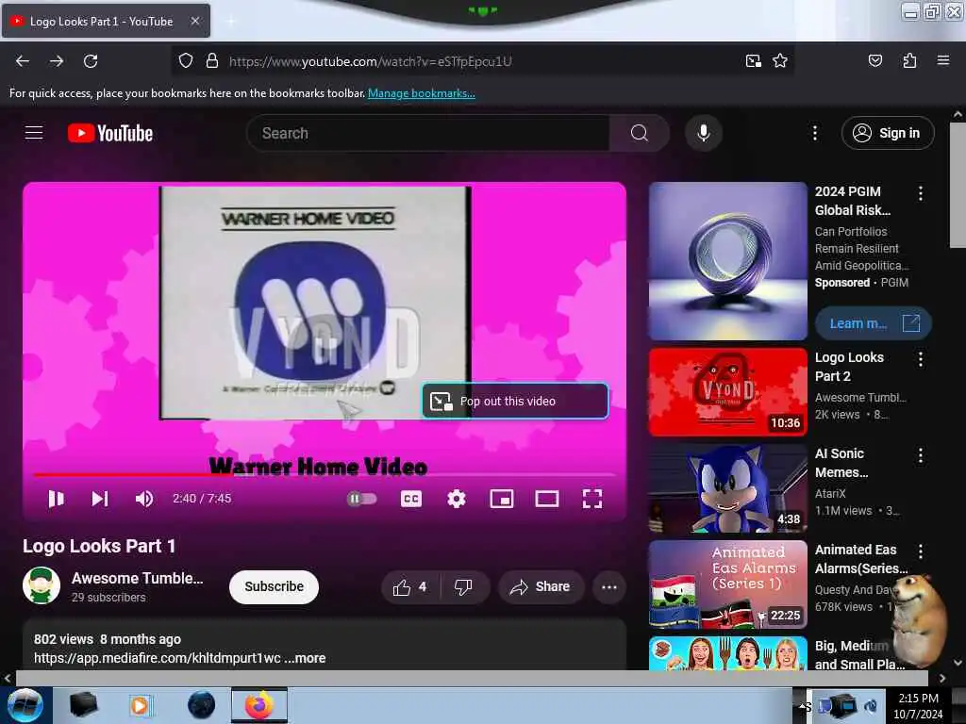
Task: Enter full screen mode
Action: [592, 499]
